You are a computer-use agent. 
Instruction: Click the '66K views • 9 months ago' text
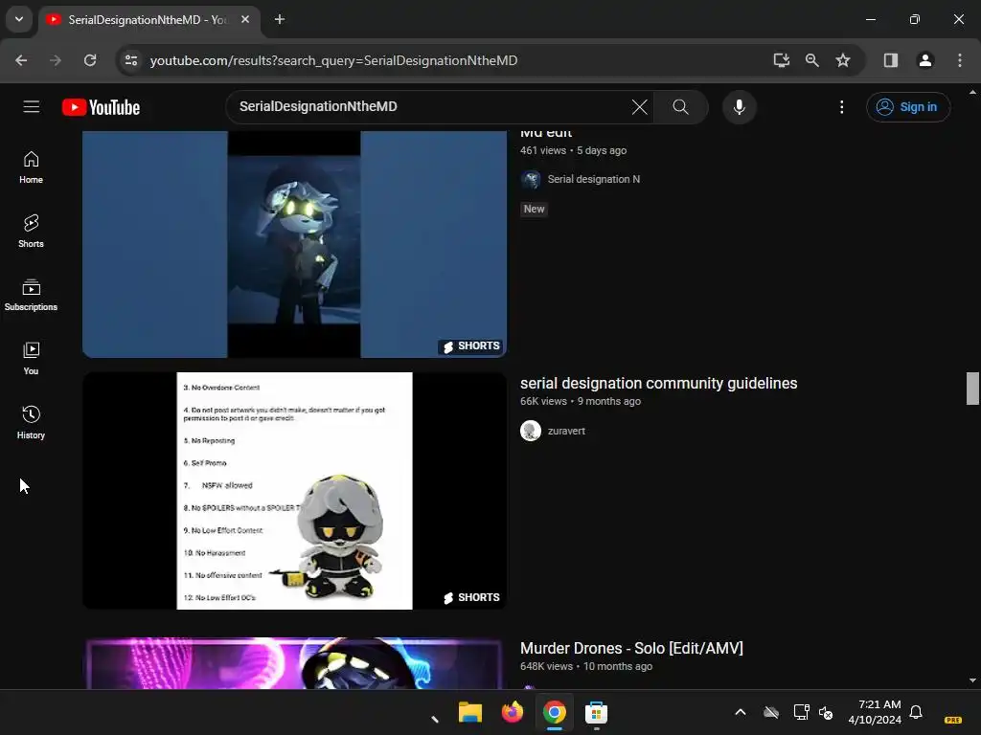[x=581, y=401]
